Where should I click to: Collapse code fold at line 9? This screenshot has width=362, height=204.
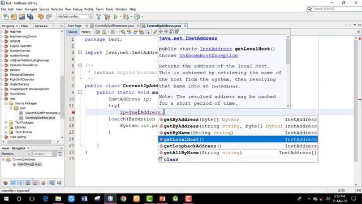(x=80, y=92)
